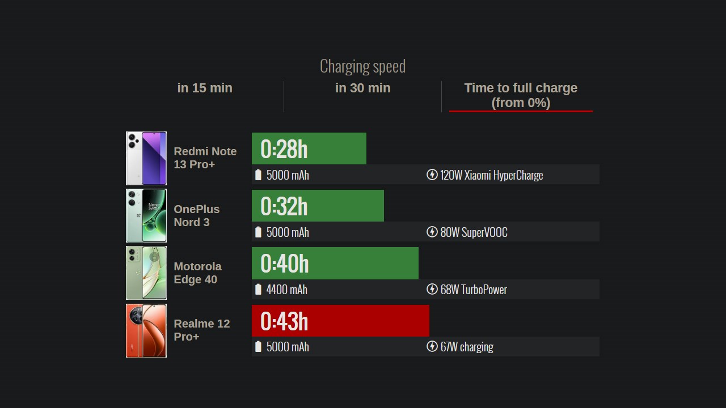Select 'Time to full charge' tab

coord(521,95)
